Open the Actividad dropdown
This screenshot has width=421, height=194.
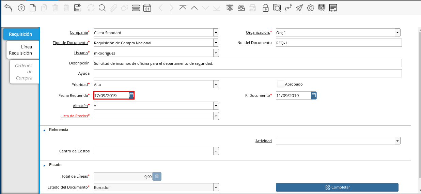397,141
